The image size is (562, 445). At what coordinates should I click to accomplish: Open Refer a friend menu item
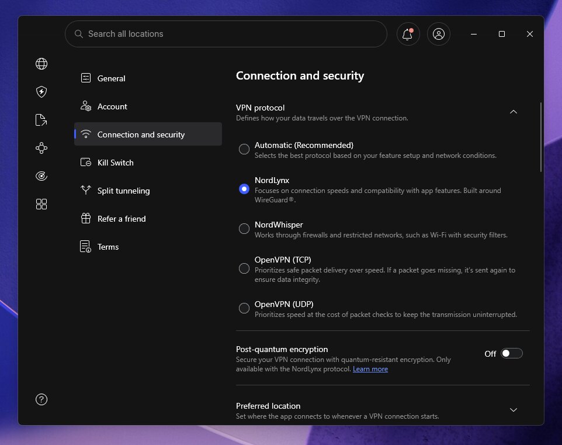(148, 219)
